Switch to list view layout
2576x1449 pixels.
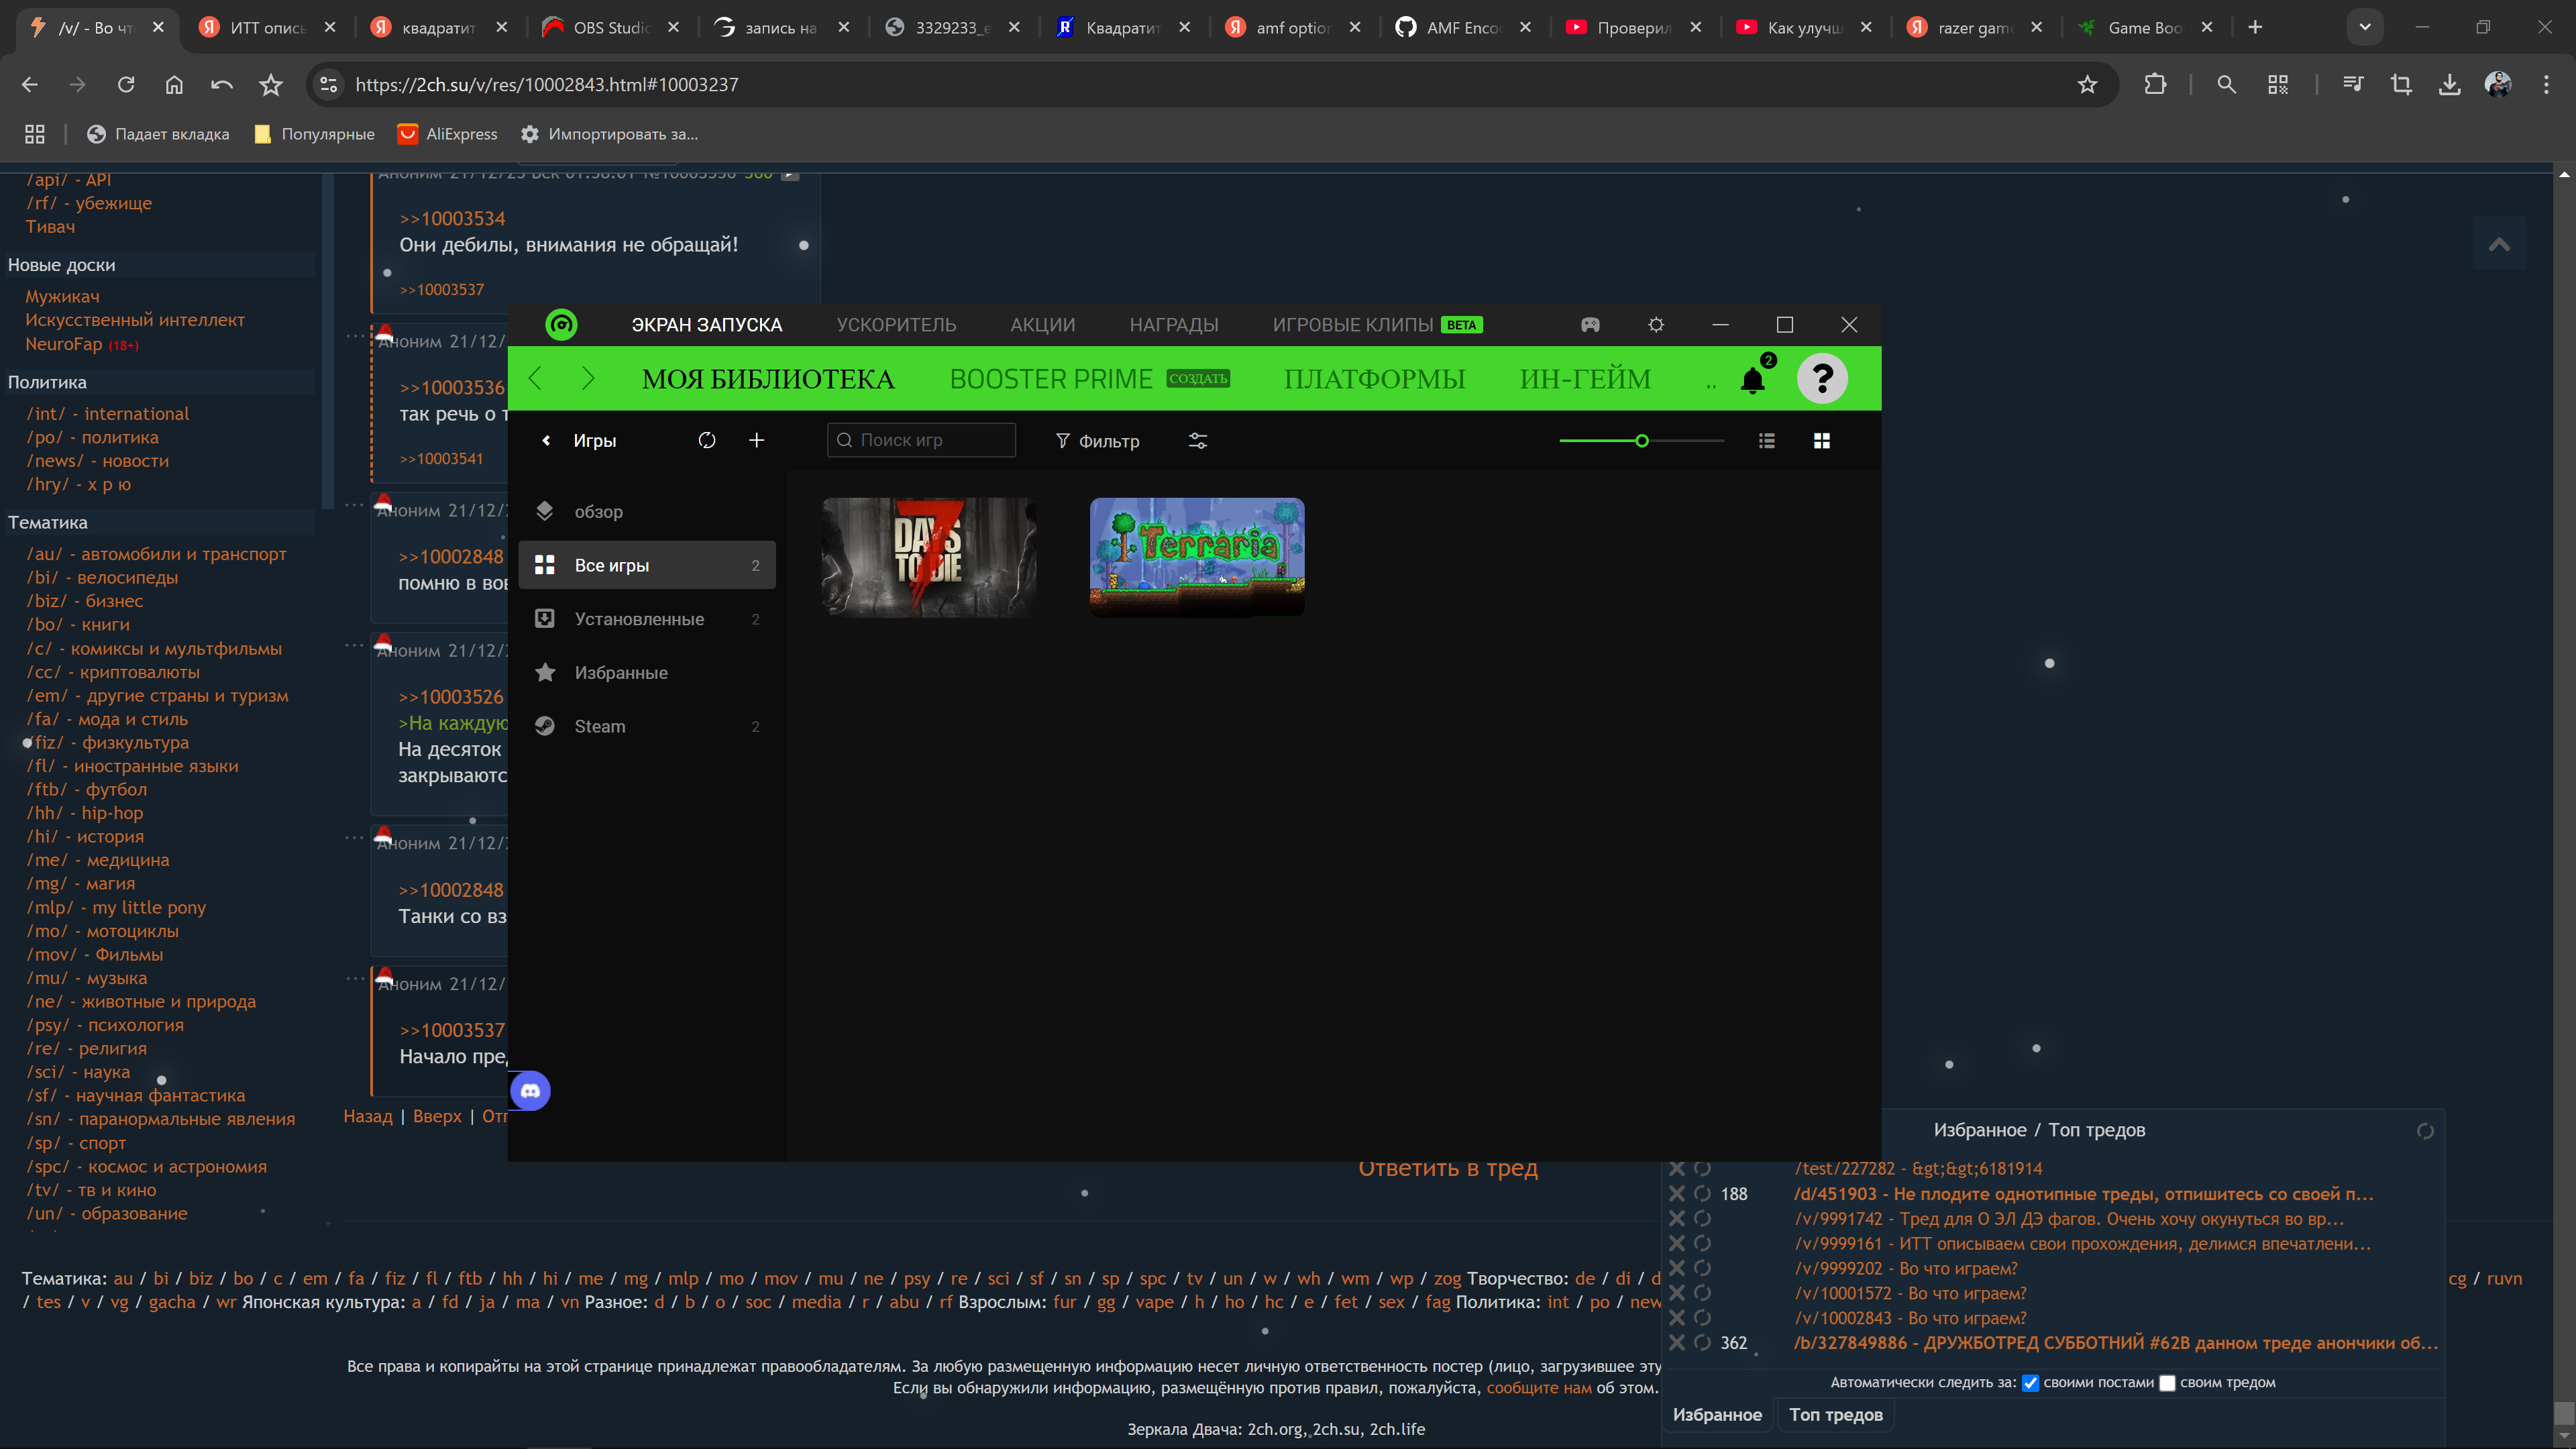pos(1767,441)
